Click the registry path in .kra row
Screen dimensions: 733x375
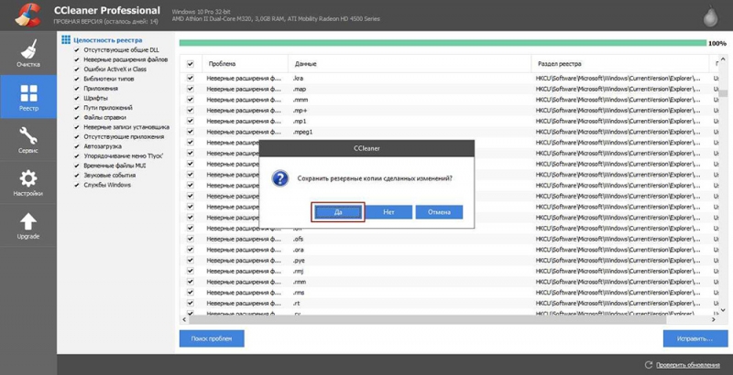click(618, 78)
